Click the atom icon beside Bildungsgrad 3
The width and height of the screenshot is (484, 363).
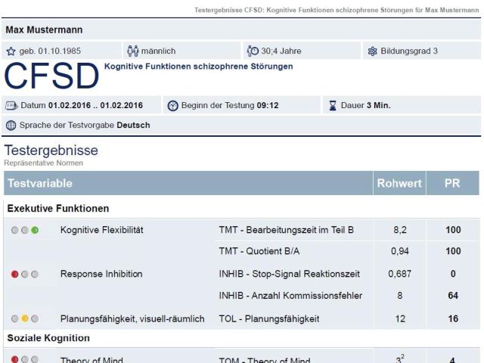[x=373, y=51]
